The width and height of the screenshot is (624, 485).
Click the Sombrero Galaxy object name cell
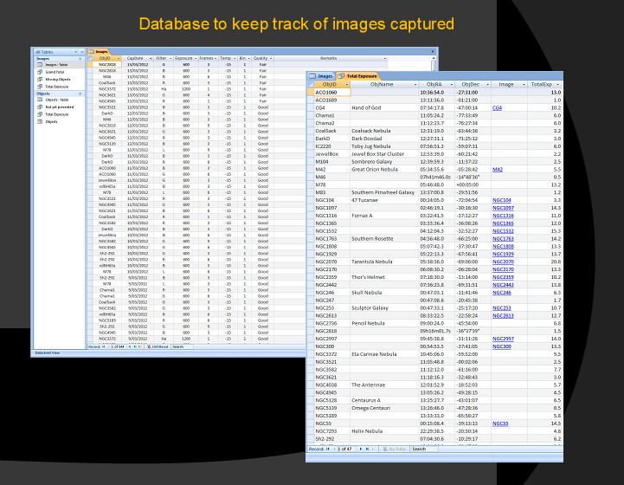point(384,162)
